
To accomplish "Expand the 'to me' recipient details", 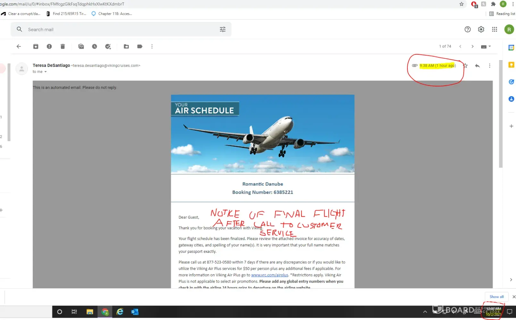I will coord(46,72).
